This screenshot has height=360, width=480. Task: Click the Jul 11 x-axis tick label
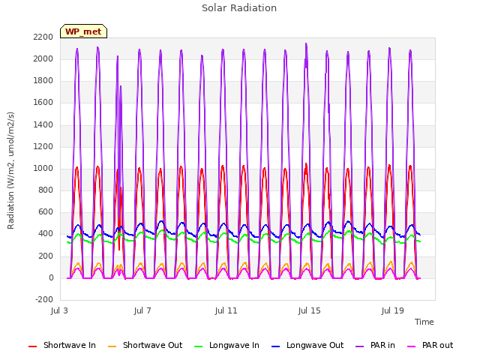pyautogui.click(x=226, y=310)
